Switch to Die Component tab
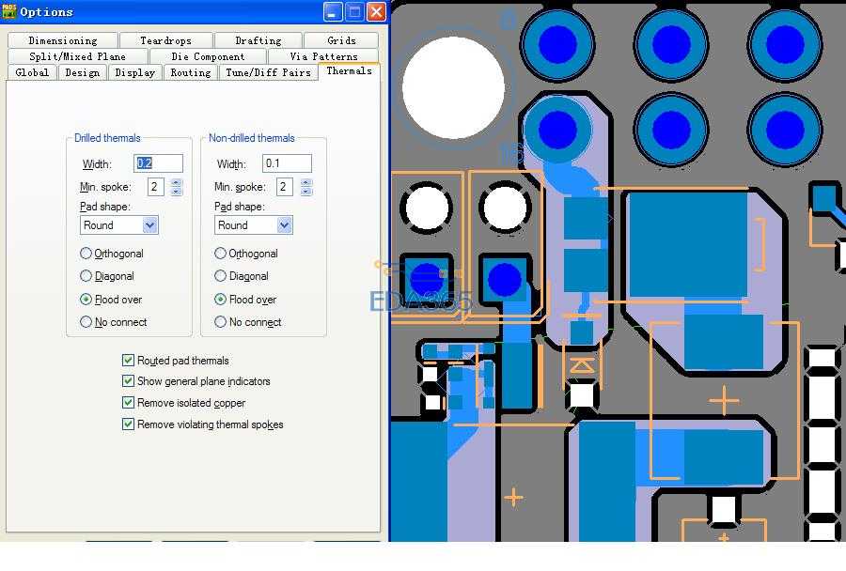Screen dimensions: 846x571 coord(208,56)
